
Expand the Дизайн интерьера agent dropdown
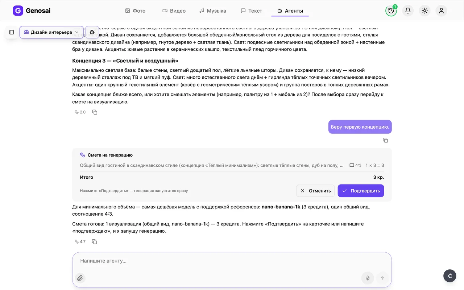(x=51, y=32)
